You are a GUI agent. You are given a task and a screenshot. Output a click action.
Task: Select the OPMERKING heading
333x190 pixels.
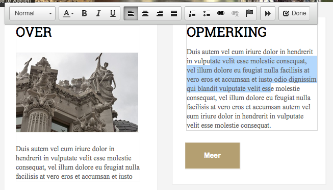(226, 32)
